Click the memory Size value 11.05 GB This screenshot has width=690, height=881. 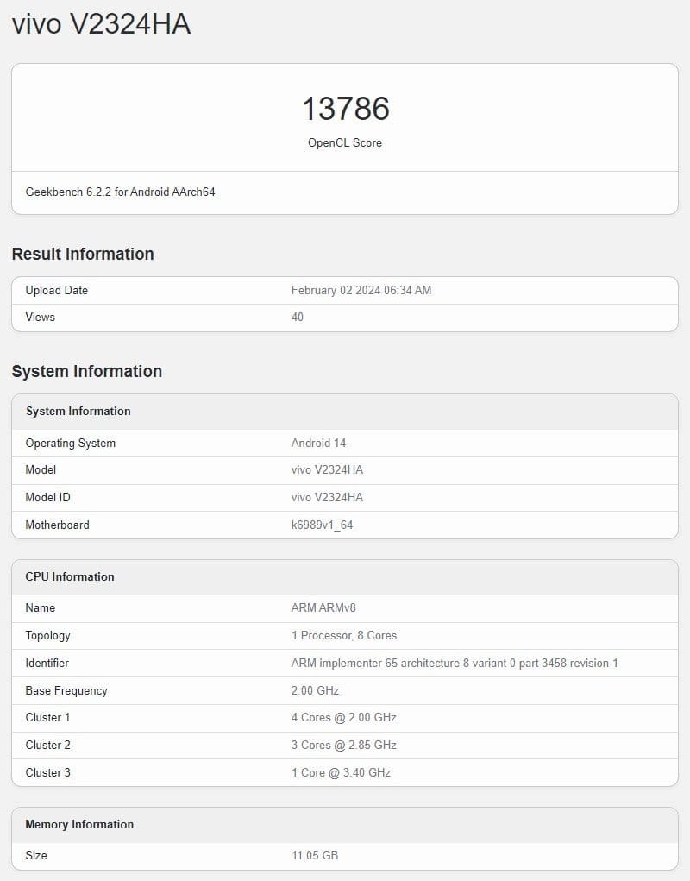315,856
